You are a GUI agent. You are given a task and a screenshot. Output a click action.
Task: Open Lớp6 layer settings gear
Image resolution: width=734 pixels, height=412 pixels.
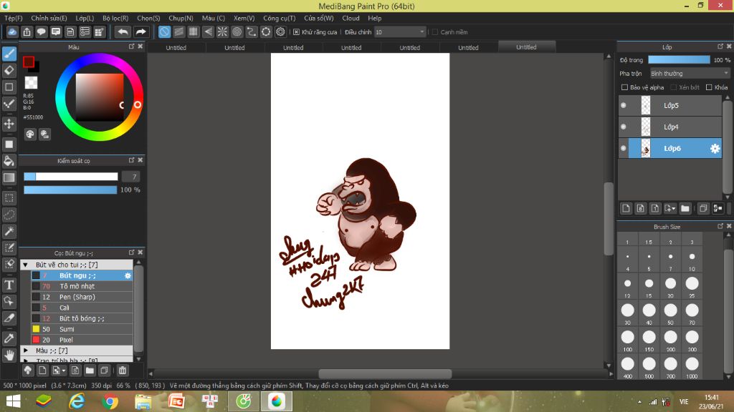coord(715,149)
